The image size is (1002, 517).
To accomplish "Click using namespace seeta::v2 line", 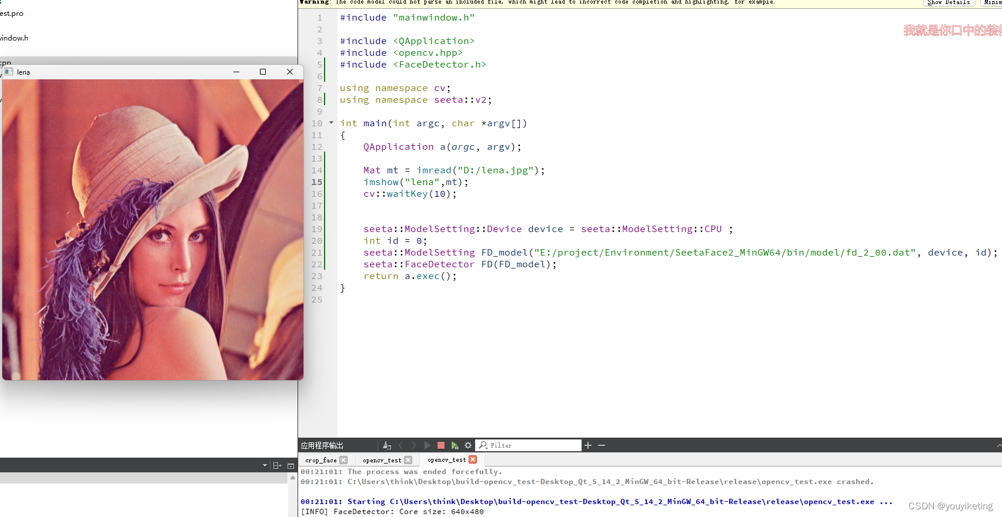I will click(416, 100).
